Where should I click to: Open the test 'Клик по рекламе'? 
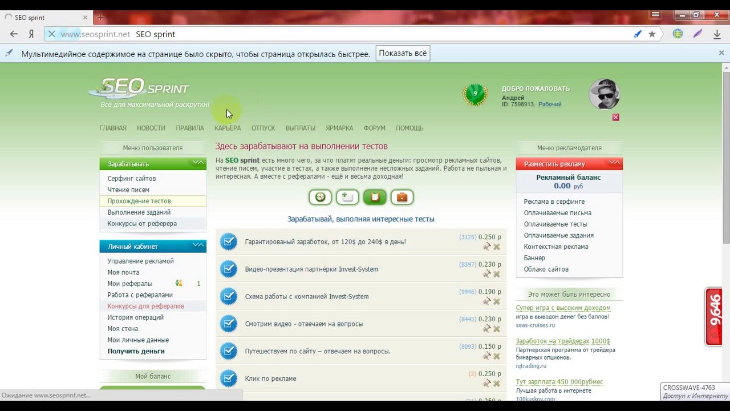[x=270, y=378]
